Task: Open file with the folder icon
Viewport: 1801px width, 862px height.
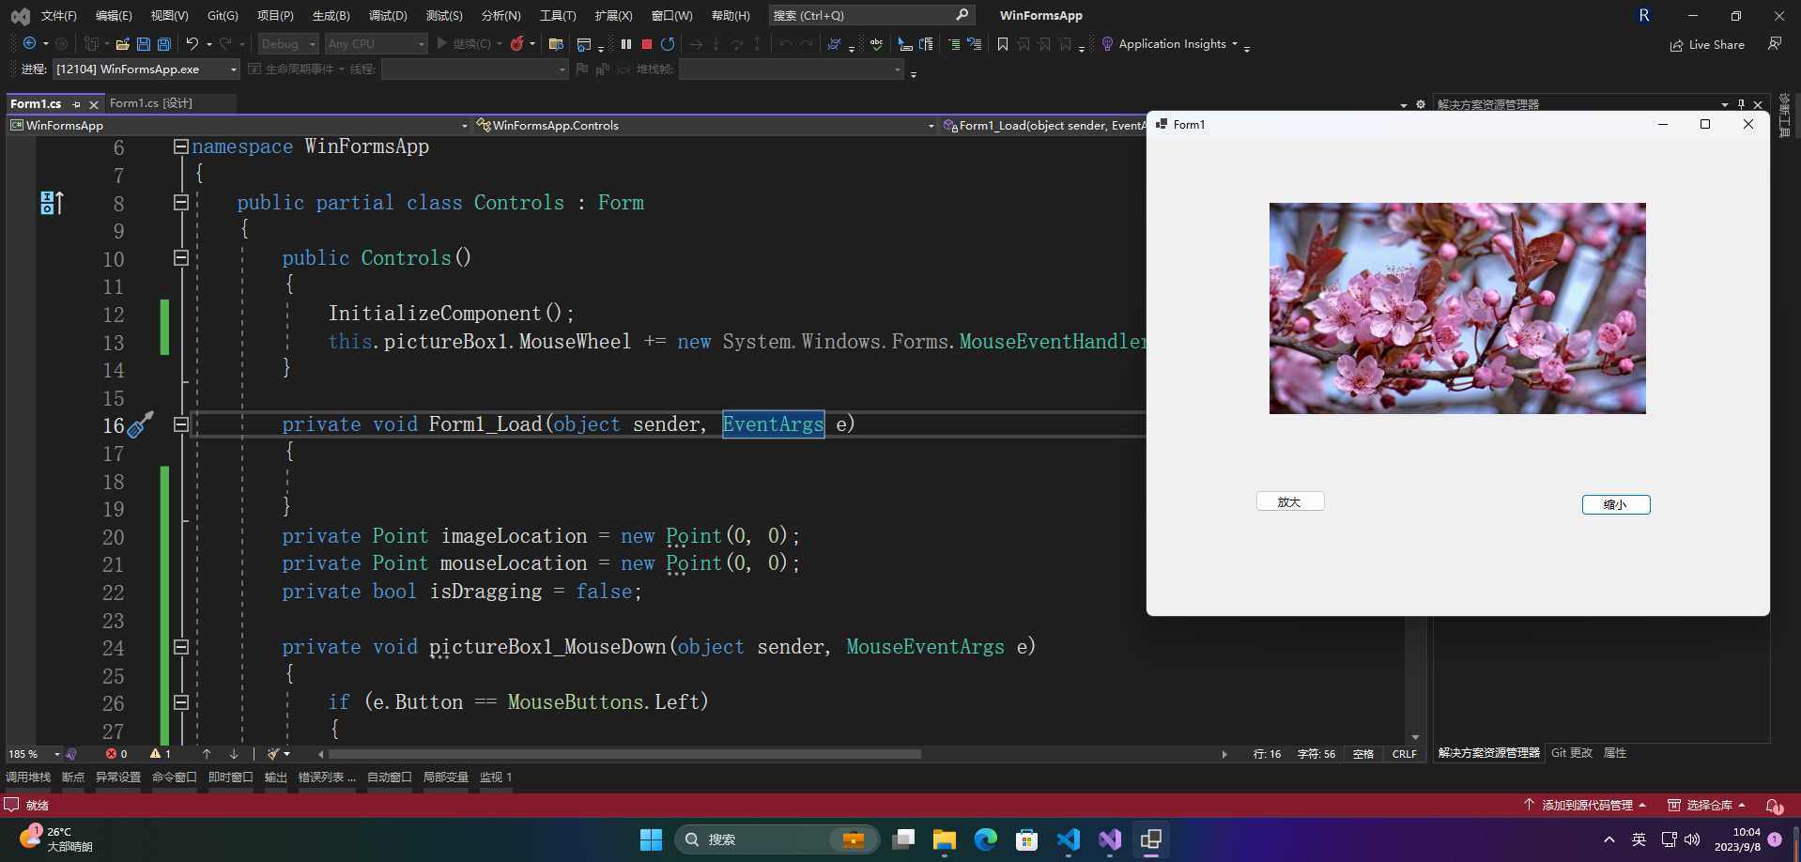Action: (122, 44)
